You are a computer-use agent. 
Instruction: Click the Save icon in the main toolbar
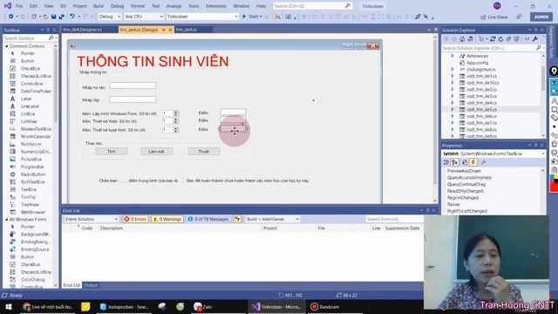coord(54,17)
